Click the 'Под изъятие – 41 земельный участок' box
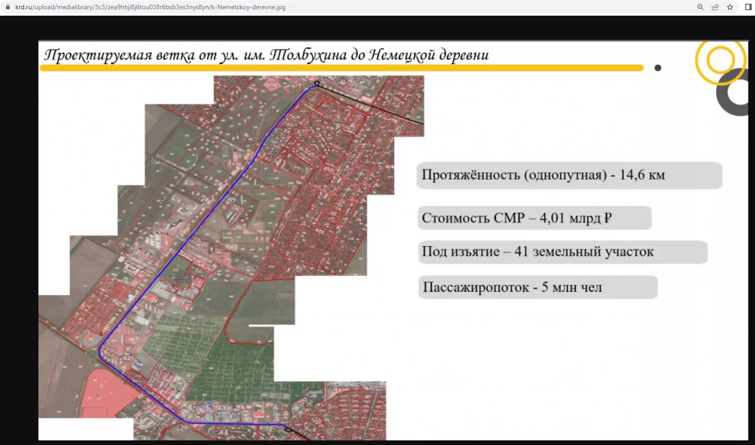Viewport: 755px width, 445px height. pos(562,252)
